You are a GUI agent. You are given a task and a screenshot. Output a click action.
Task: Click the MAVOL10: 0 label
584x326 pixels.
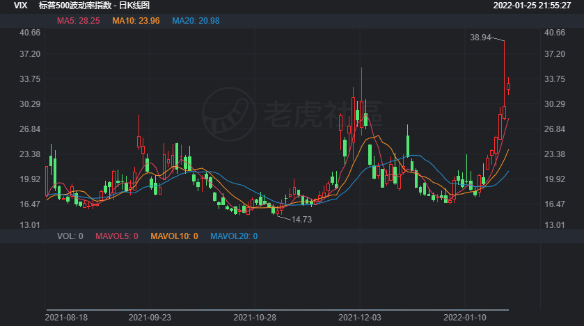coord(174,236)
